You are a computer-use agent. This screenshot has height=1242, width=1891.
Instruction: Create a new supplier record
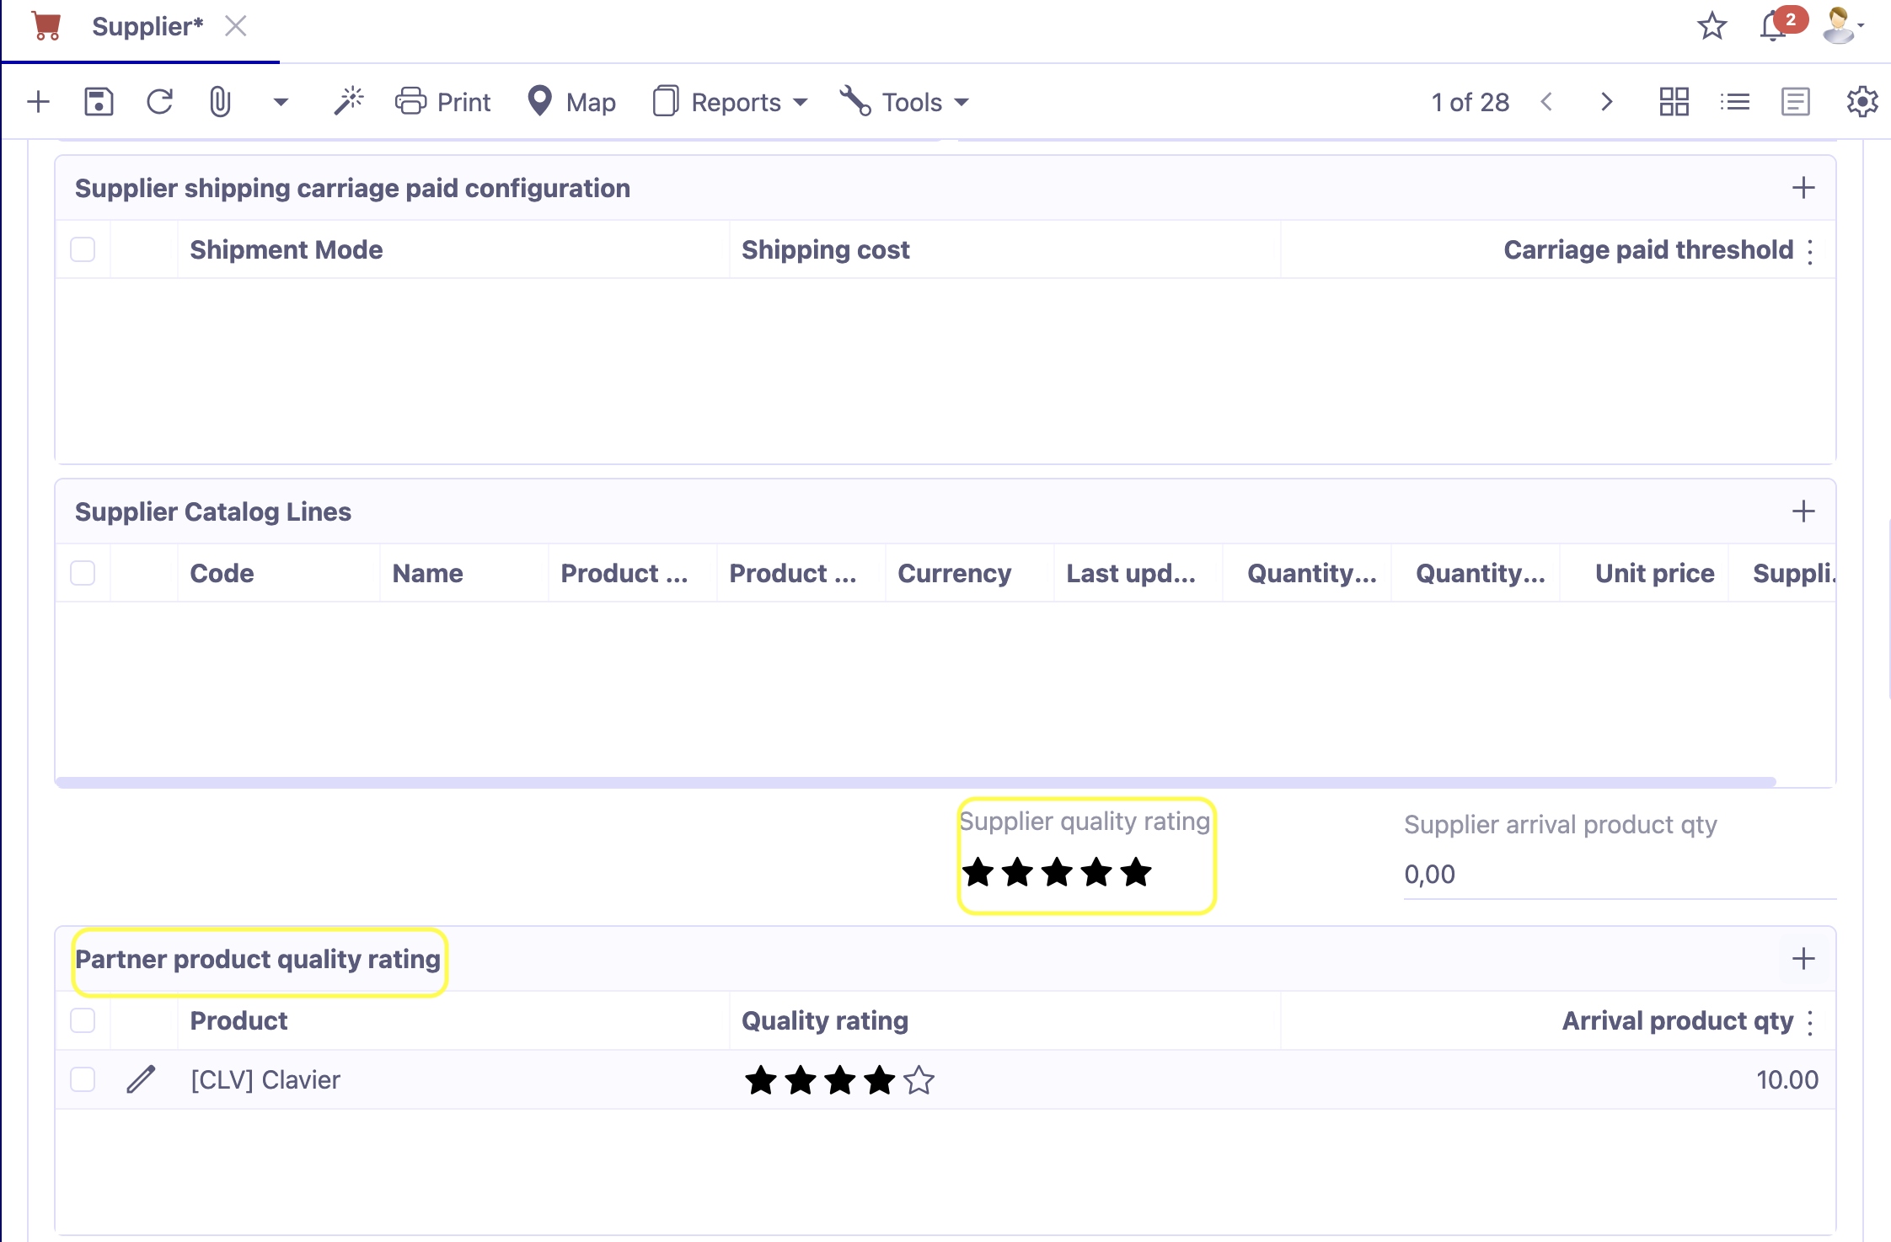tap(37, 101)
